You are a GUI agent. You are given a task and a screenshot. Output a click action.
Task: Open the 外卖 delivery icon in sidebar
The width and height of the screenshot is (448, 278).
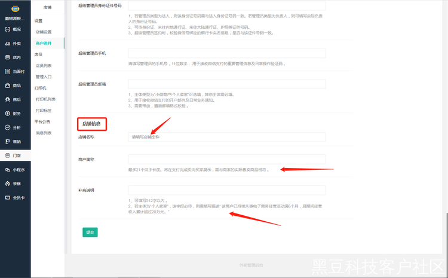pyautogui.click(x=8, y=44)
